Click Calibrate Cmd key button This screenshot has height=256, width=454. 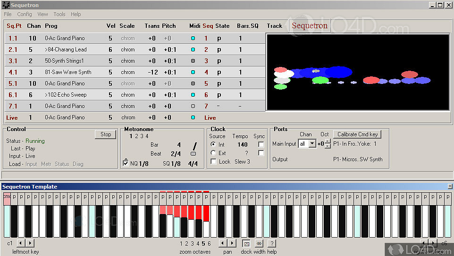pyautogui.click(x=357, y=134)
